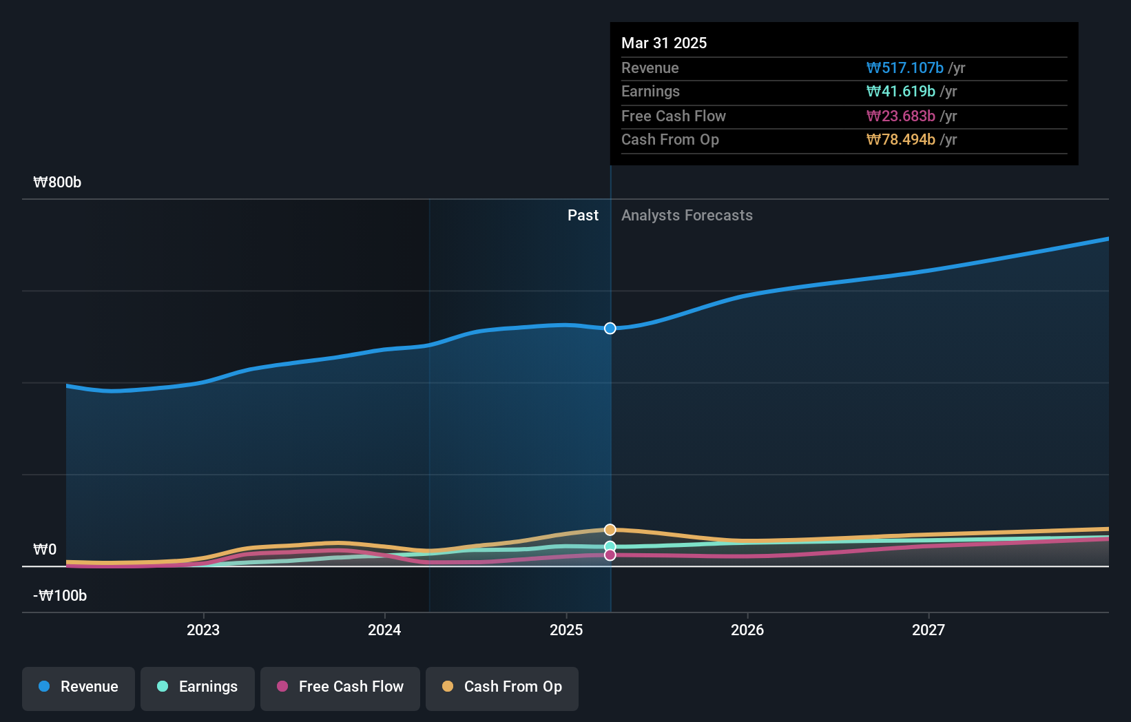Click the pink Free Cash Flow chart marker
Screen dimensions: 1131x722
pyautogui.click(x=609, y=555)
